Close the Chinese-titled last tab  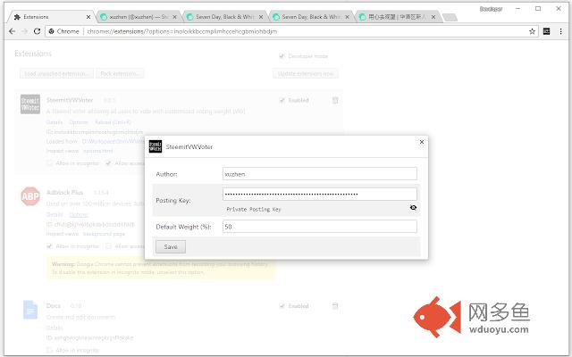(x=433, y=17)
